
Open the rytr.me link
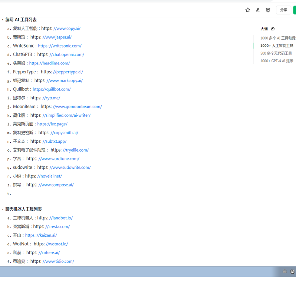point(51,98)
